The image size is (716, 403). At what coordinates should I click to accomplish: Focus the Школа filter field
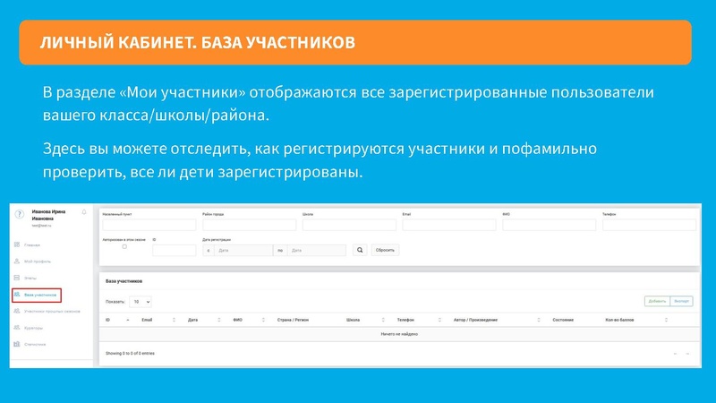(x=349, y=225)
